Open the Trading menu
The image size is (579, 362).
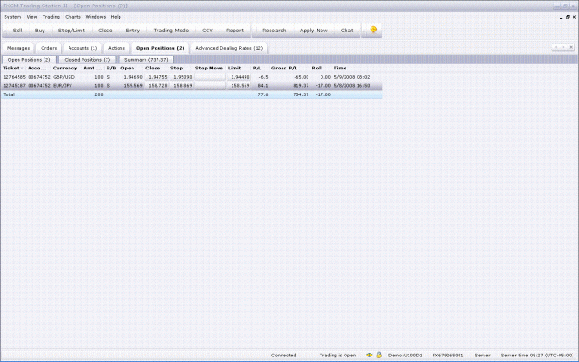[51, 17]
